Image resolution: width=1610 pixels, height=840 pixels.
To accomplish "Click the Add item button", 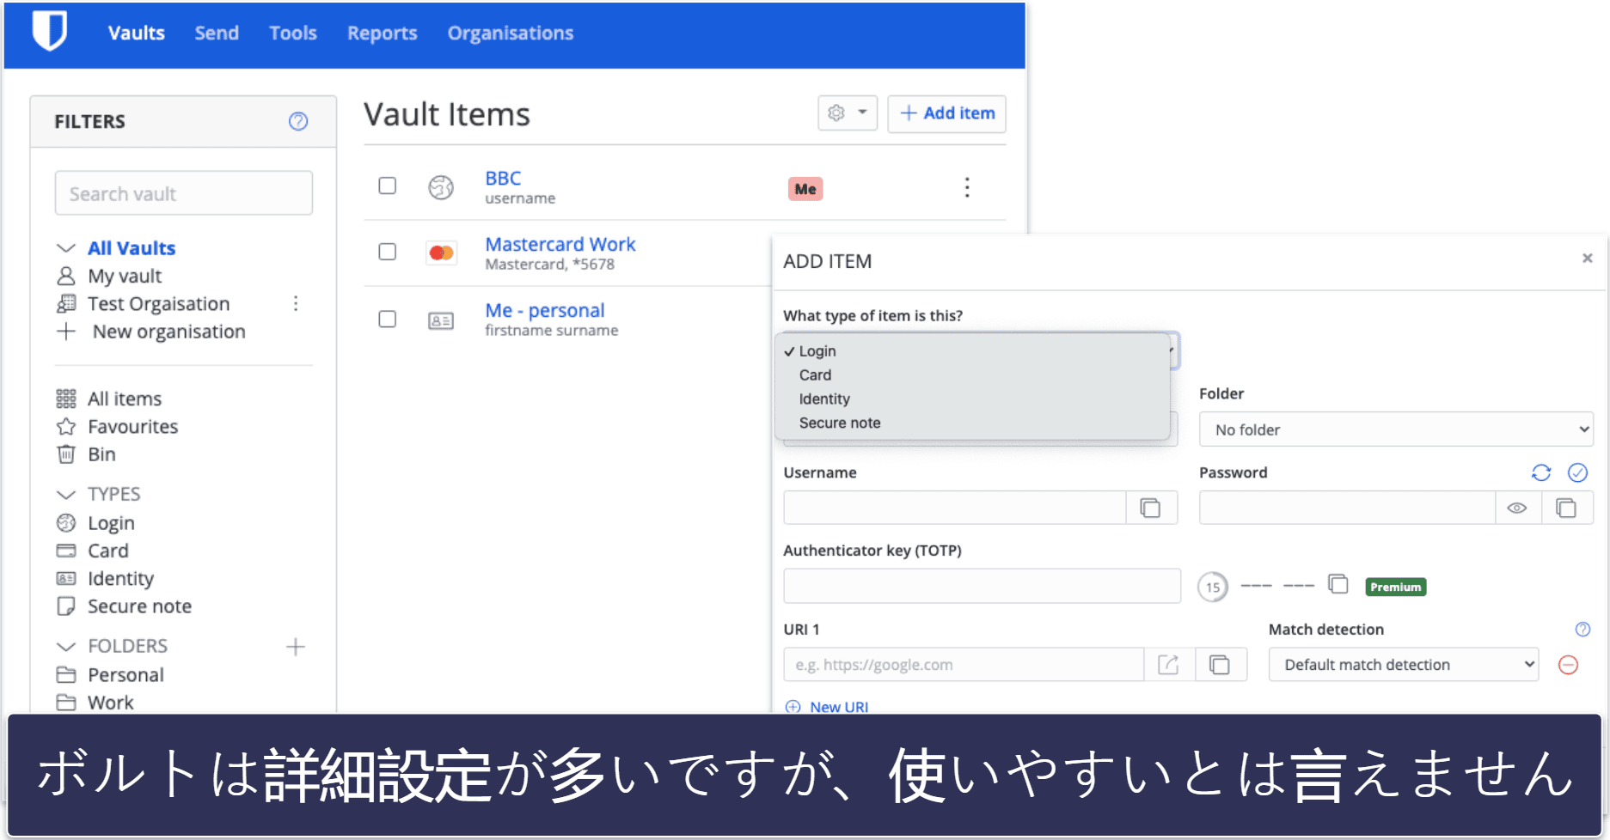I will [946, 113].
